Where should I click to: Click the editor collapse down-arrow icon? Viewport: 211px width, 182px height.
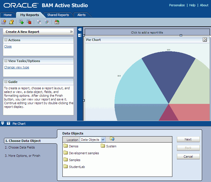(x=3, y=123)
